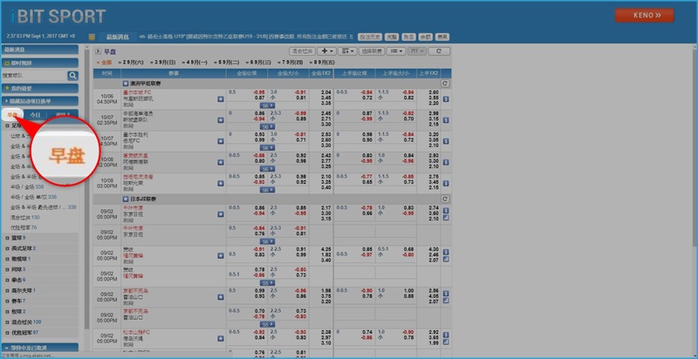Collapse the 早盘 panel using the header arrow icon
Viewport: 698px width, 359px height.
(x=98, y=51)
